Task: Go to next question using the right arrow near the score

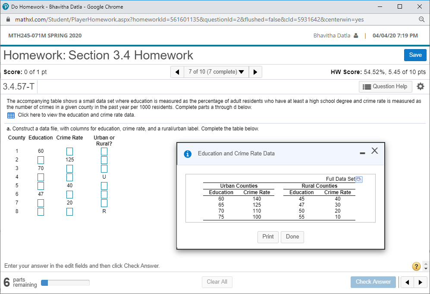Action: tap(255, 72)
